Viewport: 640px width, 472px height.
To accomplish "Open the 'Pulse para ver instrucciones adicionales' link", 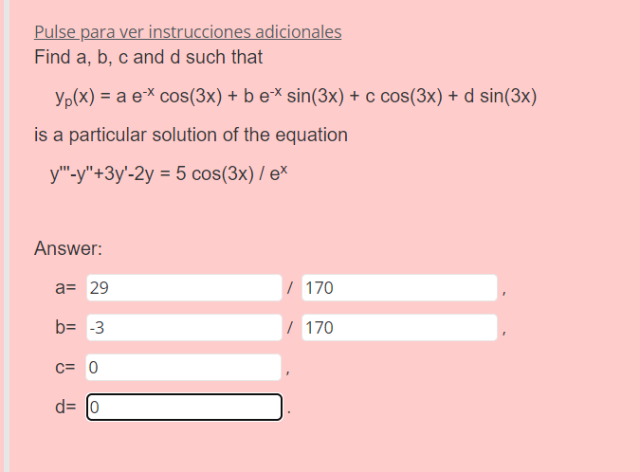I will [x=188, y=32].
